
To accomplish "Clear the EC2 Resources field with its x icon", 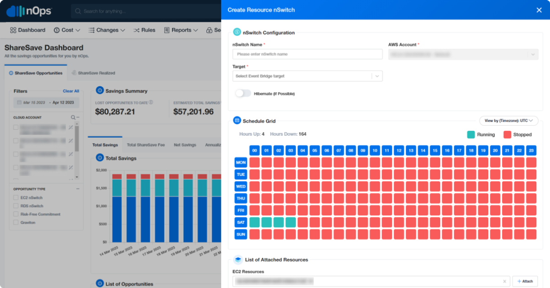I will [504, 282].
